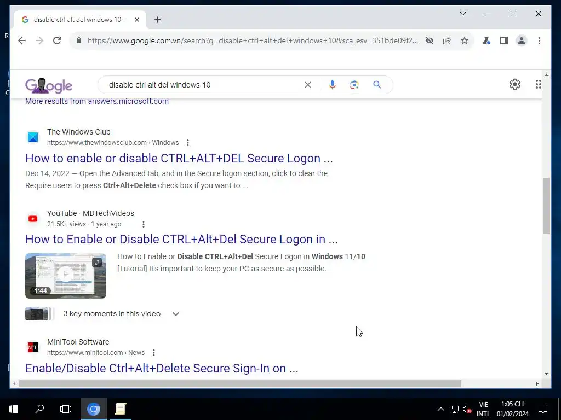Play the 1:44 video thumbnail
The height and width of the screenshot is (420, 561).
(66, 276)
